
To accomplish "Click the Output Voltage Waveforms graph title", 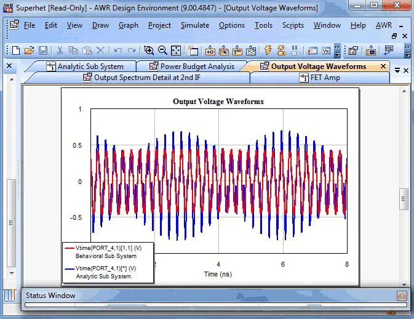I will 218,102.
